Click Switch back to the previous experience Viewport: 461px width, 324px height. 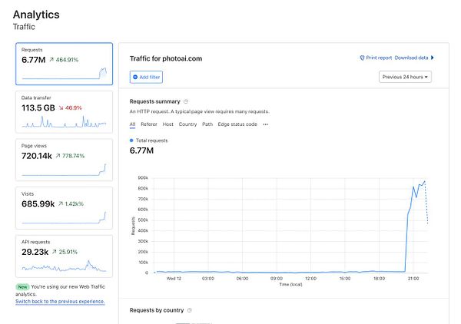(60, 301)
